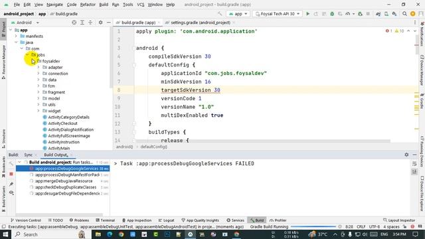425x239 pixels.
Task: Open the Refactor menu
Action: pyautogui.click(x=88, y=5)
